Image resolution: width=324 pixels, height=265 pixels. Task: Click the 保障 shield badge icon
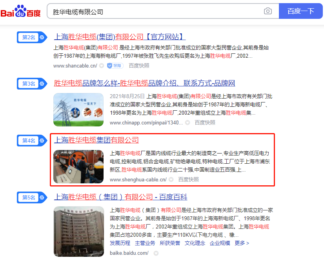click(x=115, y=66)
